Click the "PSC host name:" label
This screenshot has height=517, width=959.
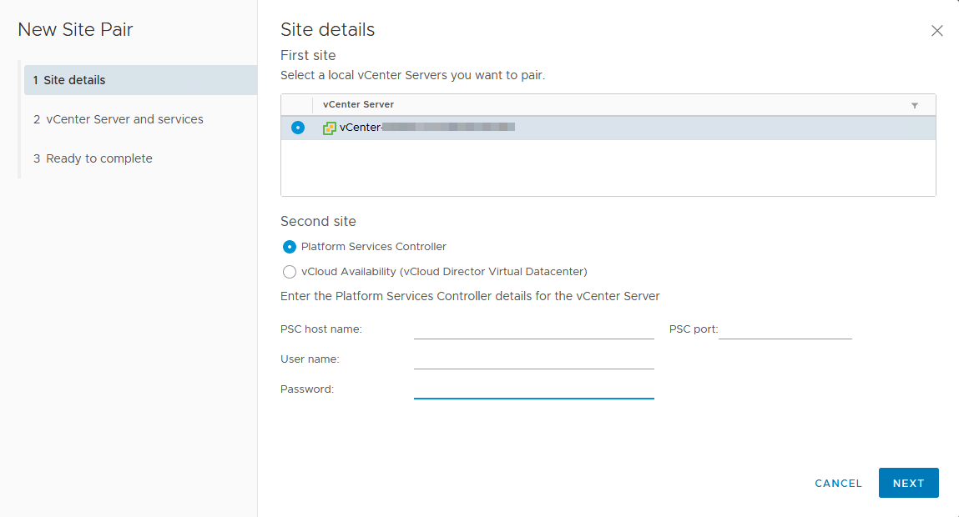[x=321, y=329]
